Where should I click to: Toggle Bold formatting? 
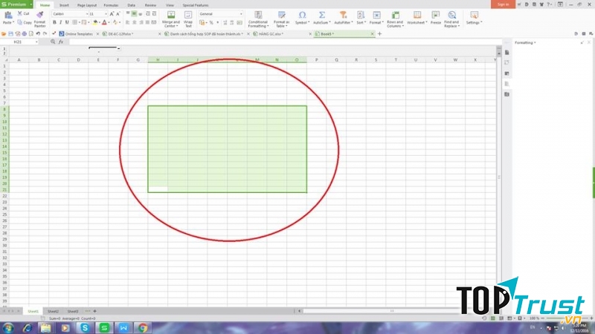coord(54,23)
